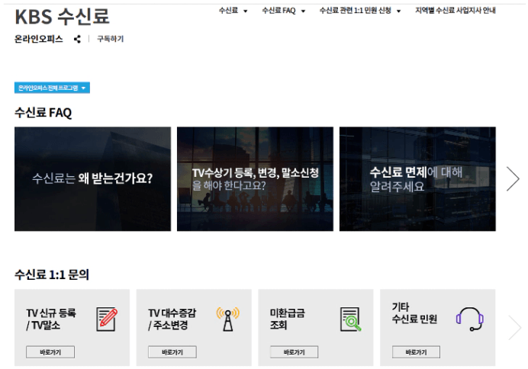Click the 수신료 1:1 문의 section heading
The height and width of the screenshot is (369, 528).
pos(52,274)
